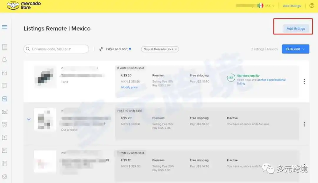
Task: Click the 7 listings | Mexico count
Action: [264, 49]
